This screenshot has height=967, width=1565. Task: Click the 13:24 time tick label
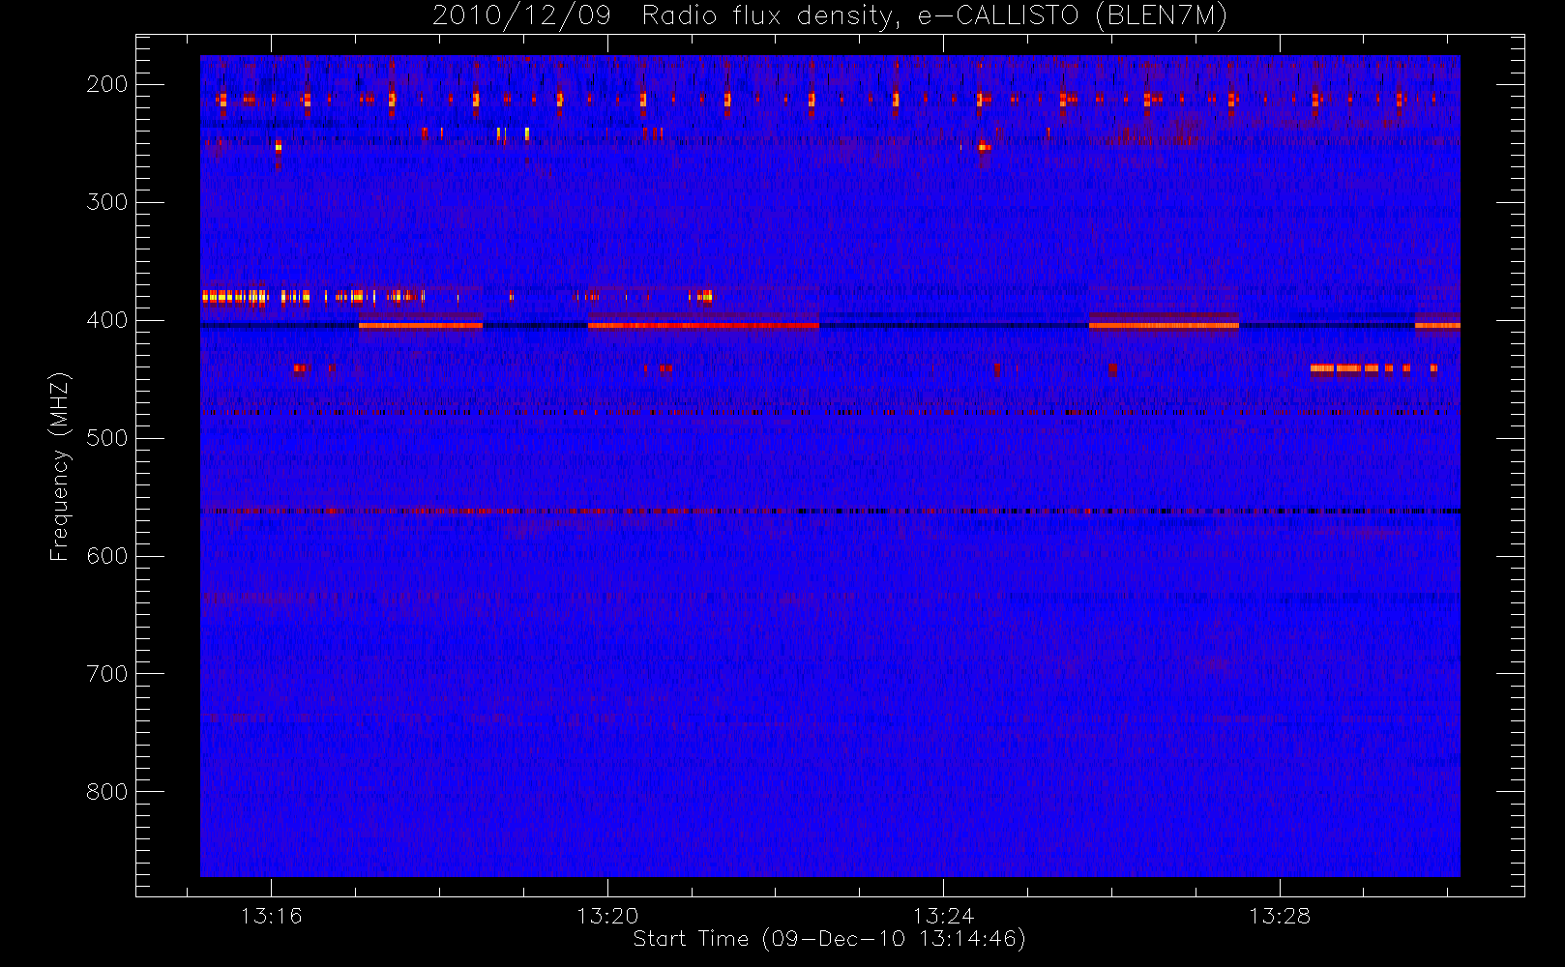(x=944, y=916)
